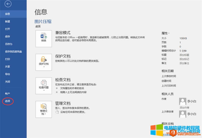
Task: Click the 添加作者 link
Action: click(x=184, y=108)
